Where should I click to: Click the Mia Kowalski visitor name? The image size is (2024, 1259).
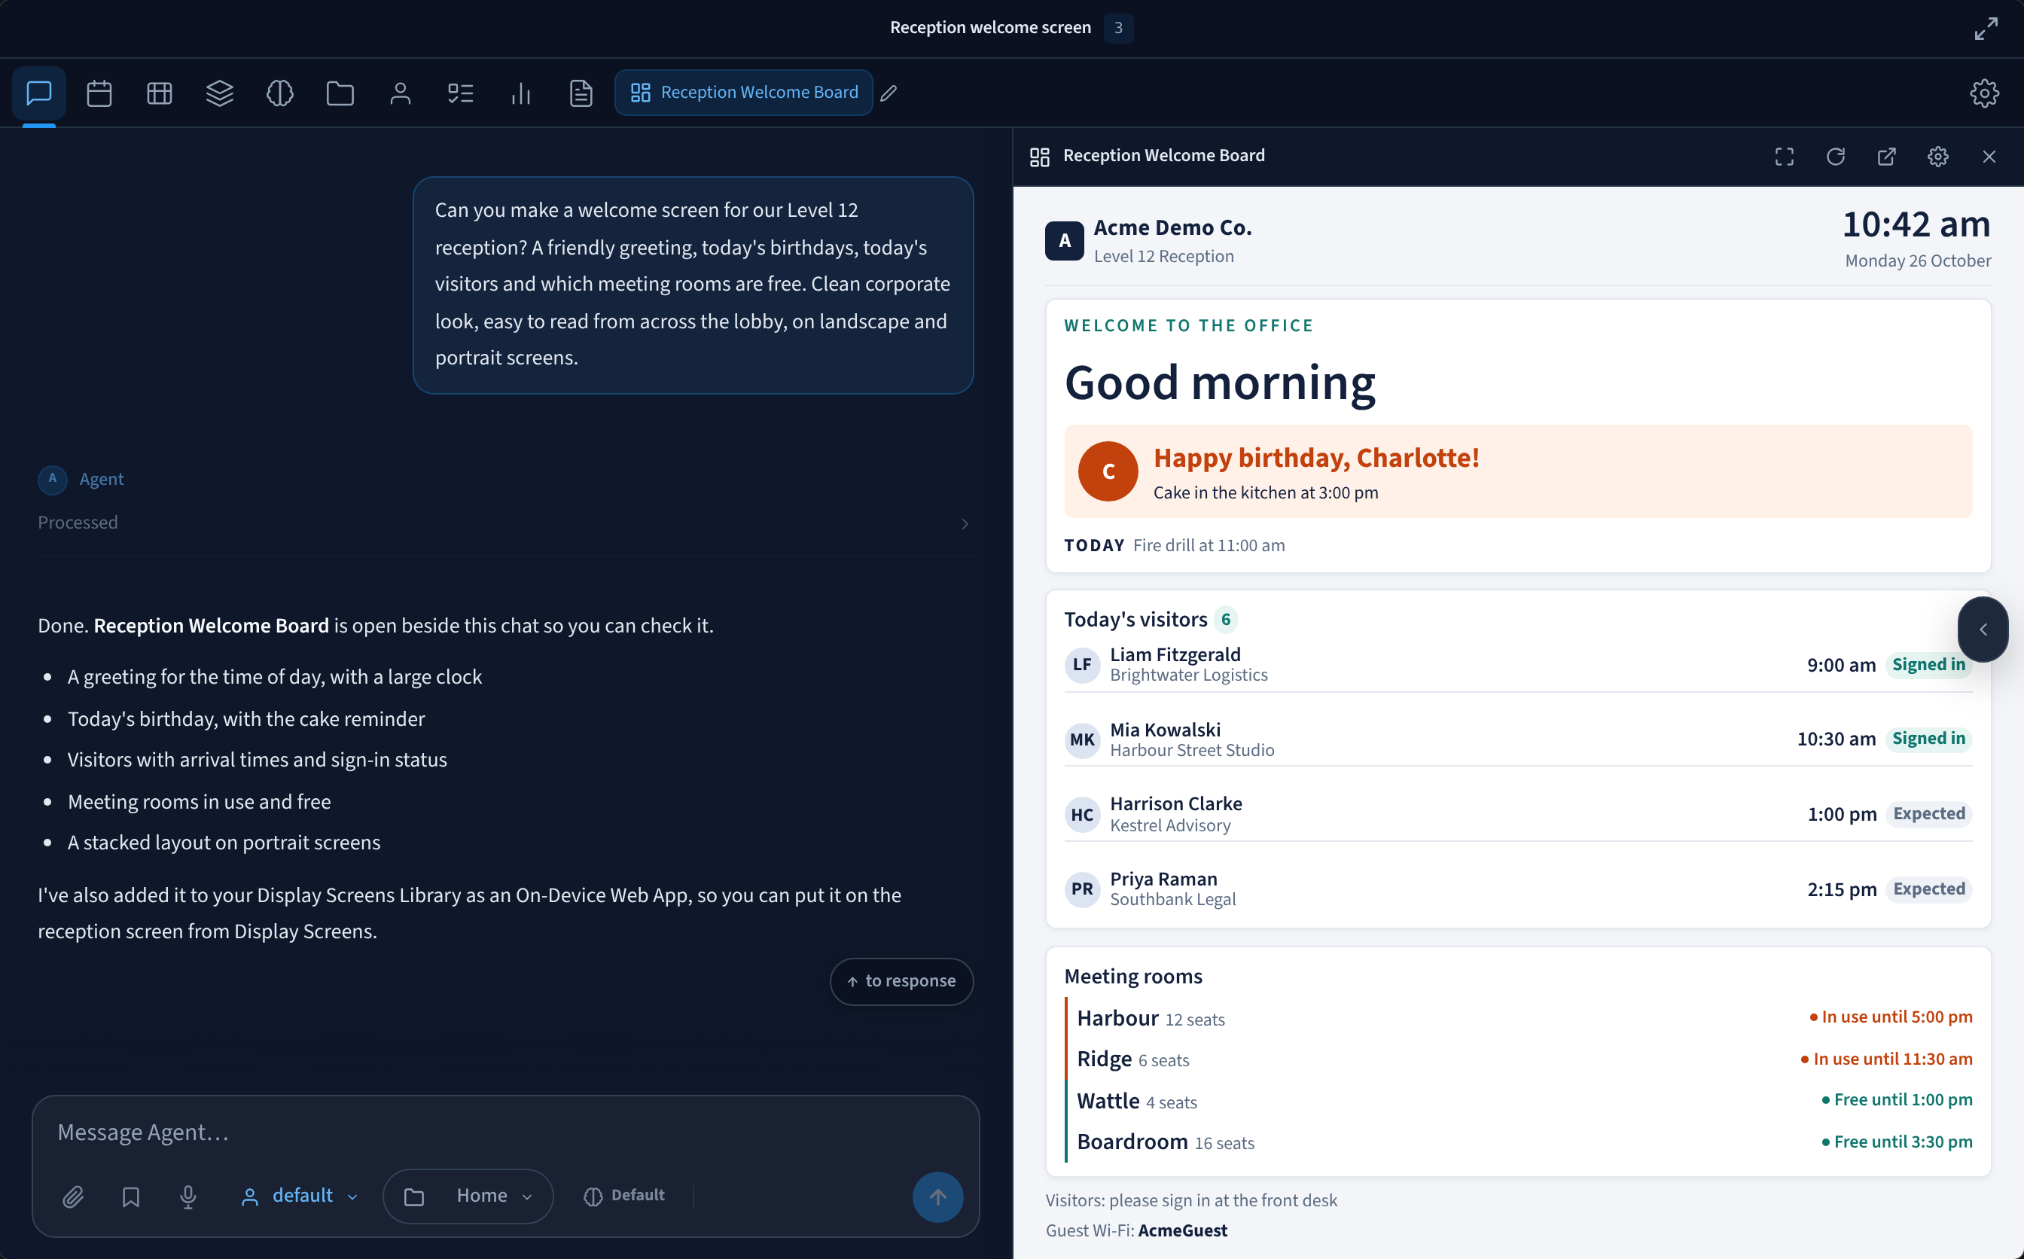tap(1165, 730)
